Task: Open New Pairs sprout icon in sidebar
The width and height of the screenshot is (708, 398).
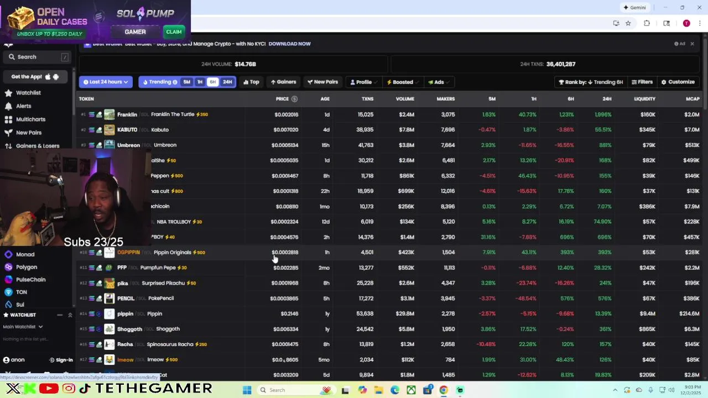Action: click(x=8, y=133)
